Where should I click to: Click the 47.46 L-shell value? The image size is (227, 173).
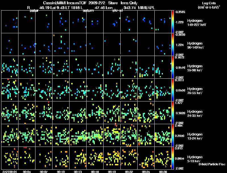[100, 8]
